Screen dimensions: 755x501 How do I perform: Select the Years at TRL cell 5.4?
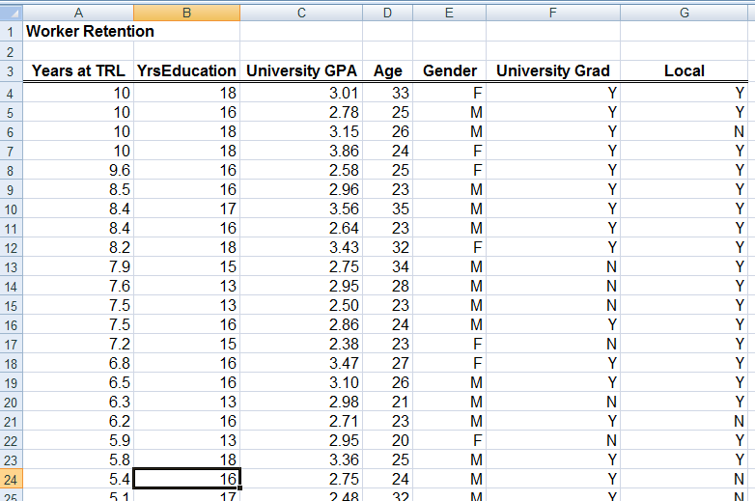pyautogui.click(x=78, y=479)
